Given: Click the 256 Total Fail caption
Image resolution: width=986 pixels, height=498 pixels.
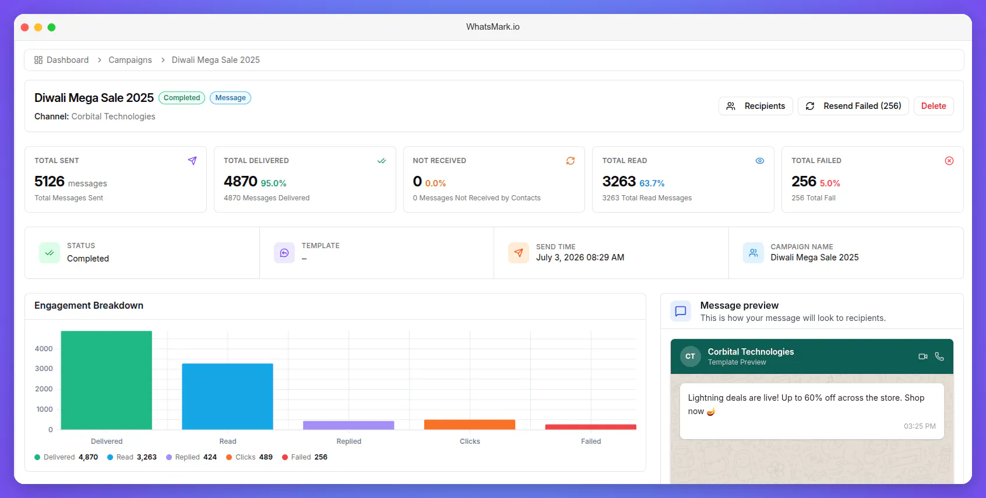Looking at the screenshot, I should (814, 198).
